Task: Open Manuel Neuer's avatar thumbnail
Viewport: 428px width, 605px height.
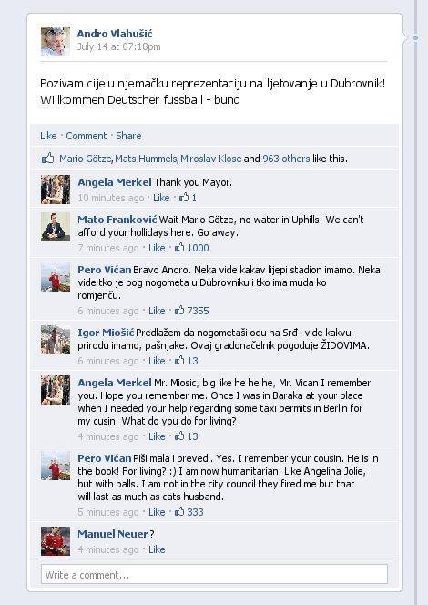Action: [56, 541]
